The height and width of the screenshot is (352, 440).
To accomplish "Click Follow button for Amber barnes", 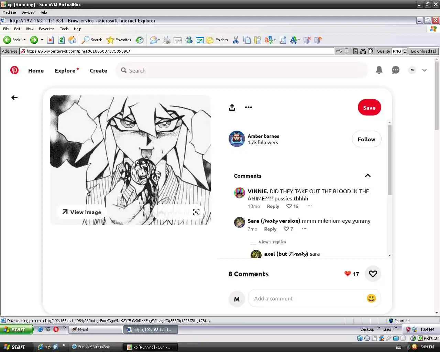I will [366, 139].
